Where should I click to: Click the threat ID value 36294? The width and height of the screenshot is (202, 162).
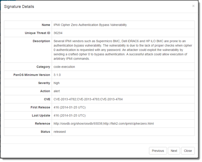point(58,33)
